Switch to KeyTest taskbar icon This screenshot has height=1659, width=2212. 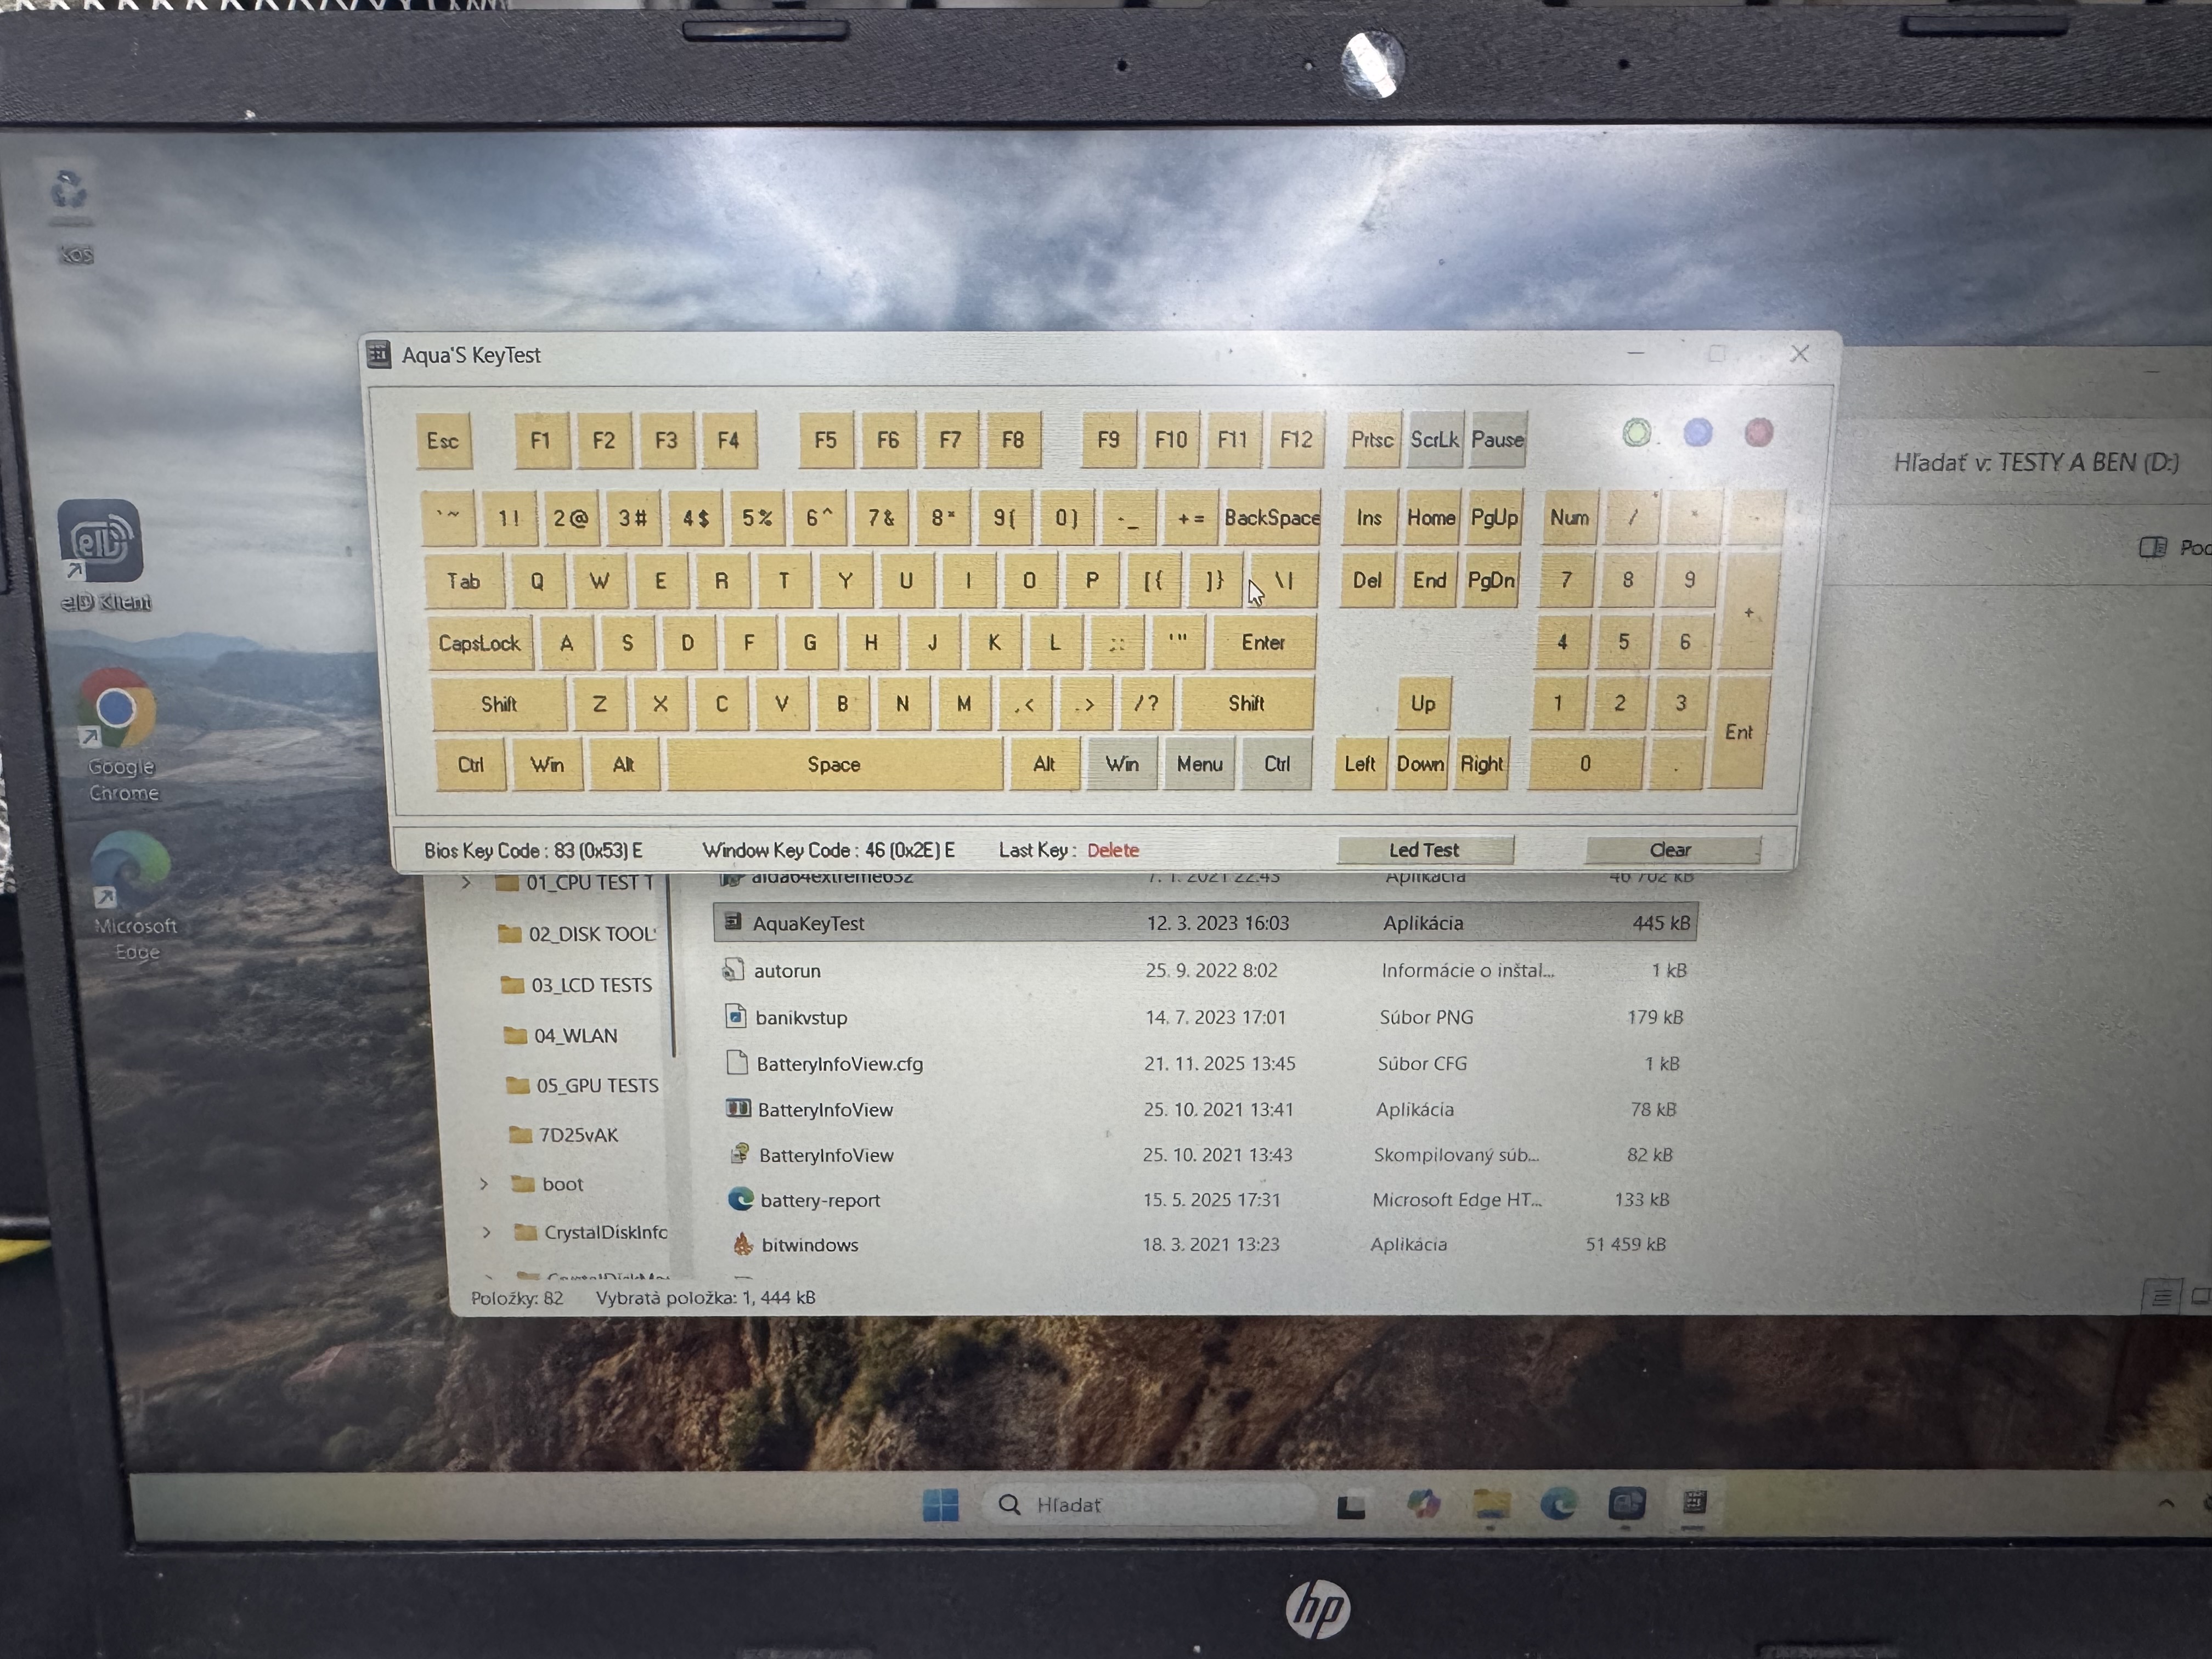pyautogui.click(x=1694, y=1502)
